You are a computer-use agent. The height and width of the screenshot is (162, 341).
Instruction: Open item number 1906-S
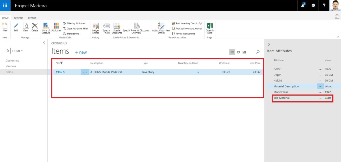click(x=60, y=72)
